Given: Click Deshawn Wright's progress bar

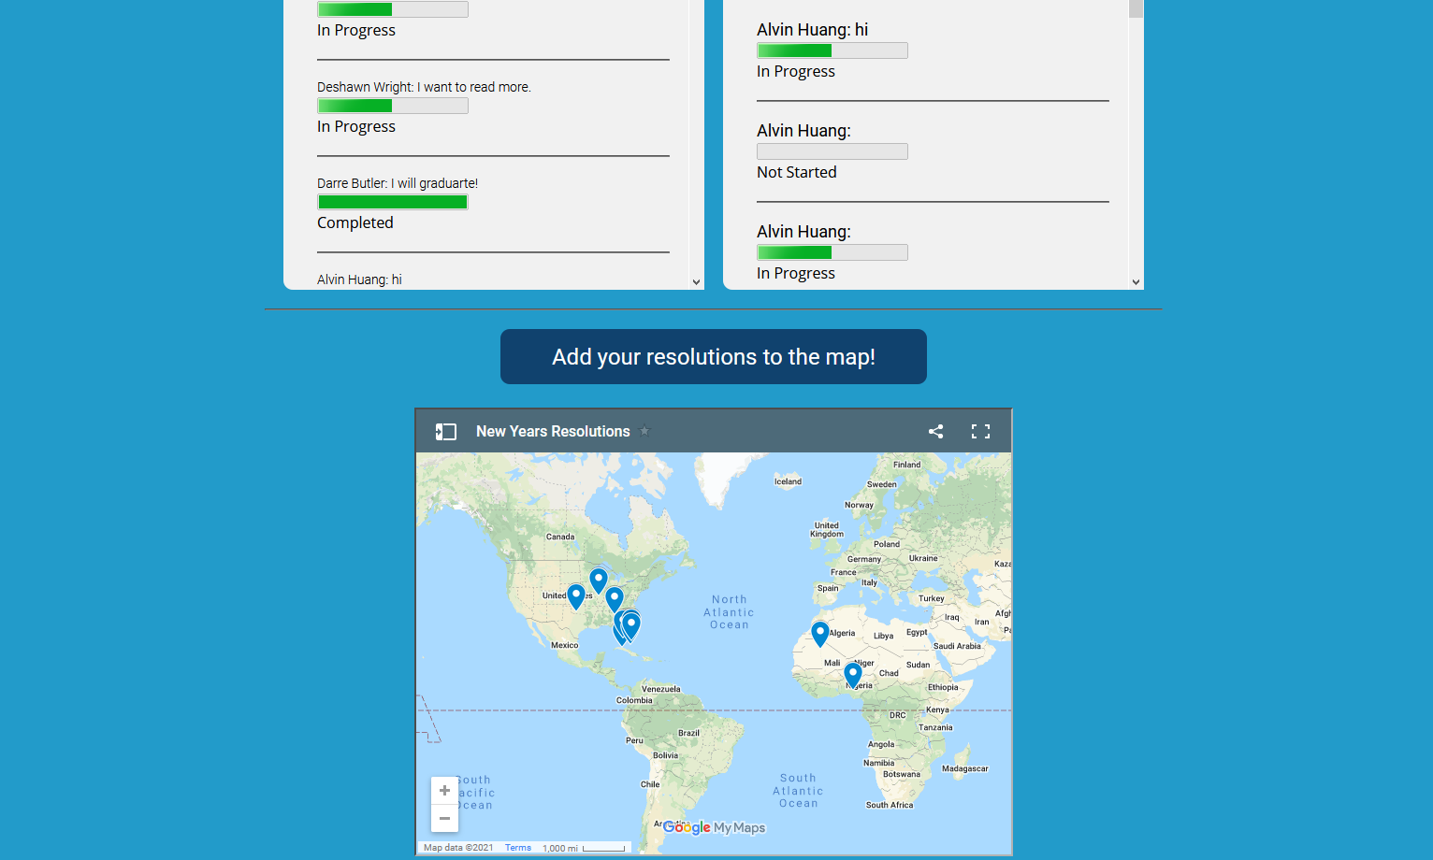Looking at the screenshot, I should pos(393,106).
